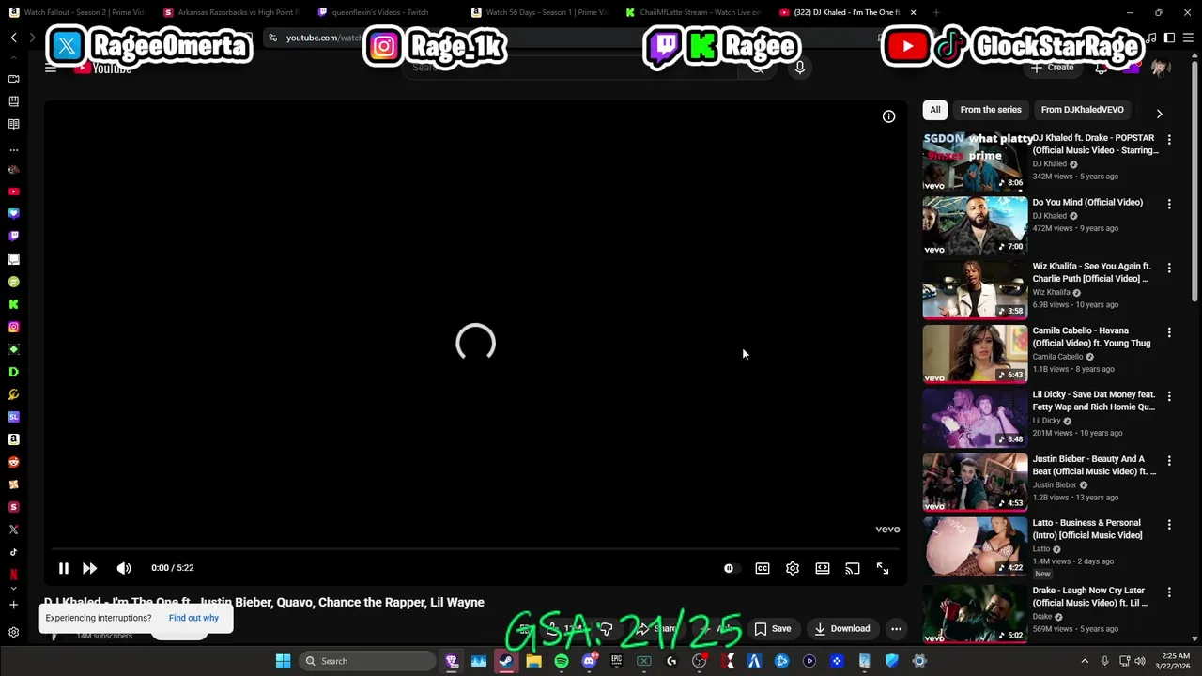
Task: Click the Find out why link
Action: tap(193, 618)
